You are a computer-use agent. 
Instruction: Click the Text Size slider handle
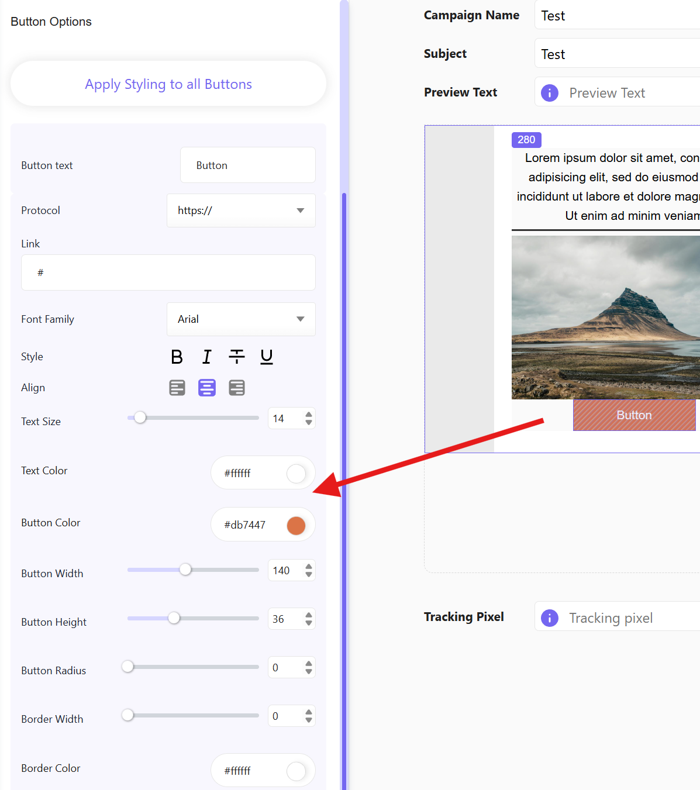[140, 418]
